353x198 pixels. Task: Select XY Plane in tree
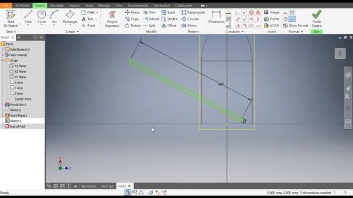[x=20, y=77]
